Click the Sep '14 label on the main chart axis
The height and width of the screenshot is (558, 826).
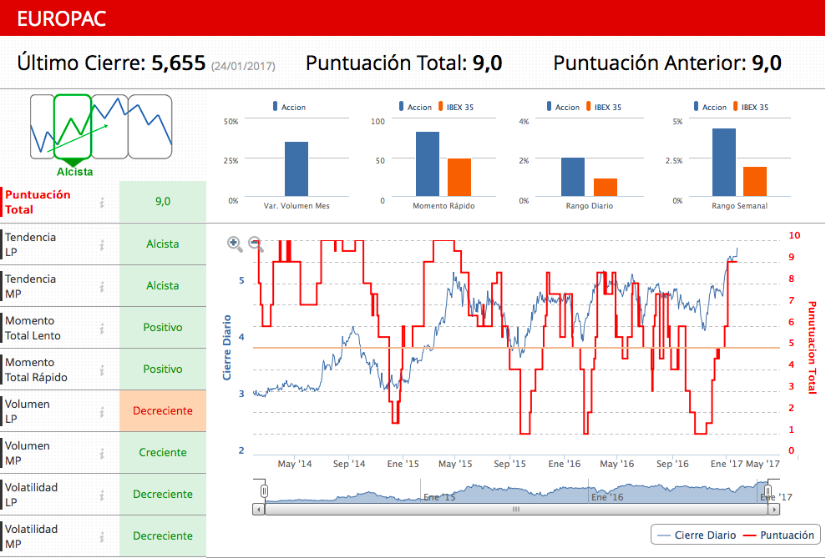click(x=349, y=464)
